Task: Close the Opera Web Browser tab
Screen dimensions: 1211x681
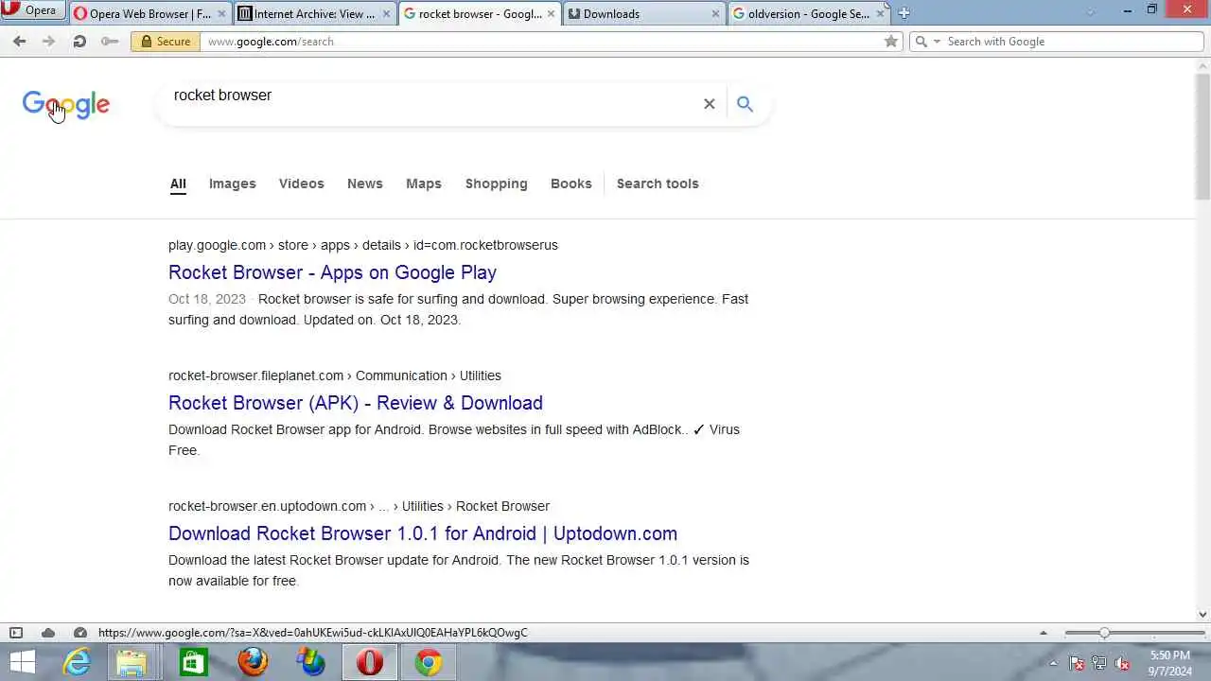Action: 222,14
